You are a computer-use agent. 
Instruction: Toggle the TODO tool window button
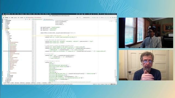coord(12,83)
